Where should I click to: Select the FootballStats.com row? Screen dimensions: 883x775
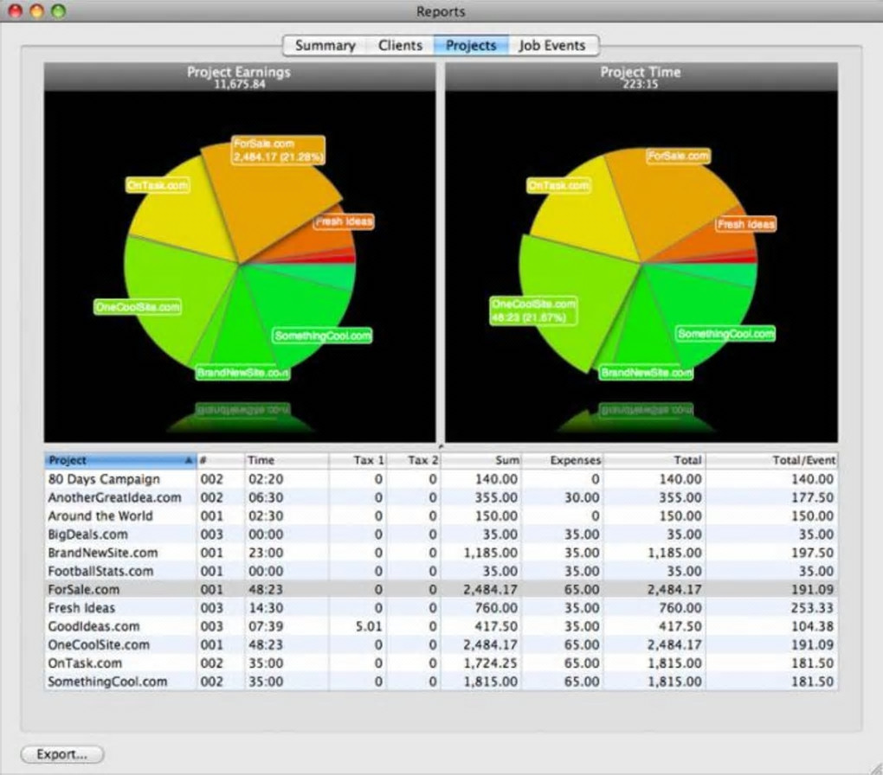[441, 571]
